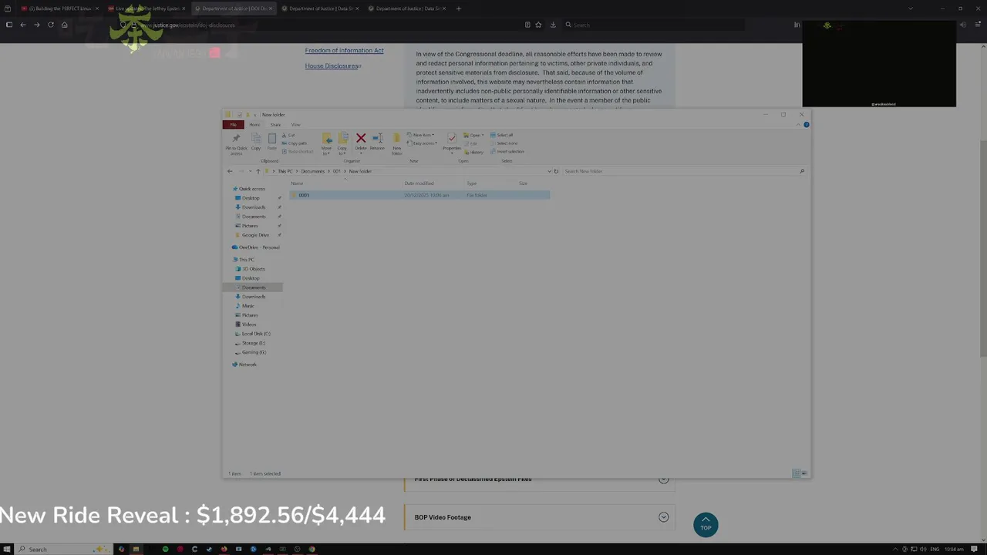Click Copy path in Explorer ribbon
Image resolution: width=987 pixels, height=555 pixels.
pos(295,143)
